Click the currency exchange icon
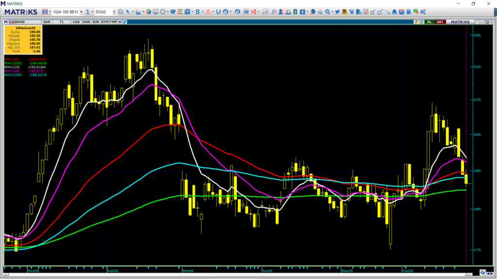This screenshot has height=279, width=497. (320, 12)
